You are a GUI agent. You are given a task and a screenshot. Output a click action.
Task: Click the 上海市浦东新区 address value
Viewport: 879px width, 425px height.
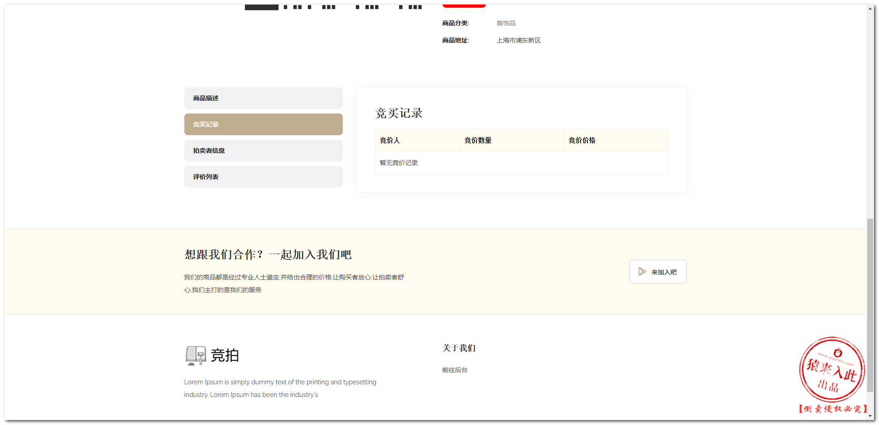point(519,40)
